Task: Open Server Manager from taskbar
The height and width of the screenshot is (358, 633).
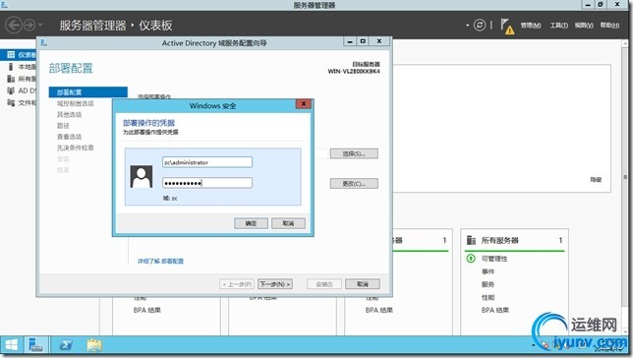Action: click(36, 345)
